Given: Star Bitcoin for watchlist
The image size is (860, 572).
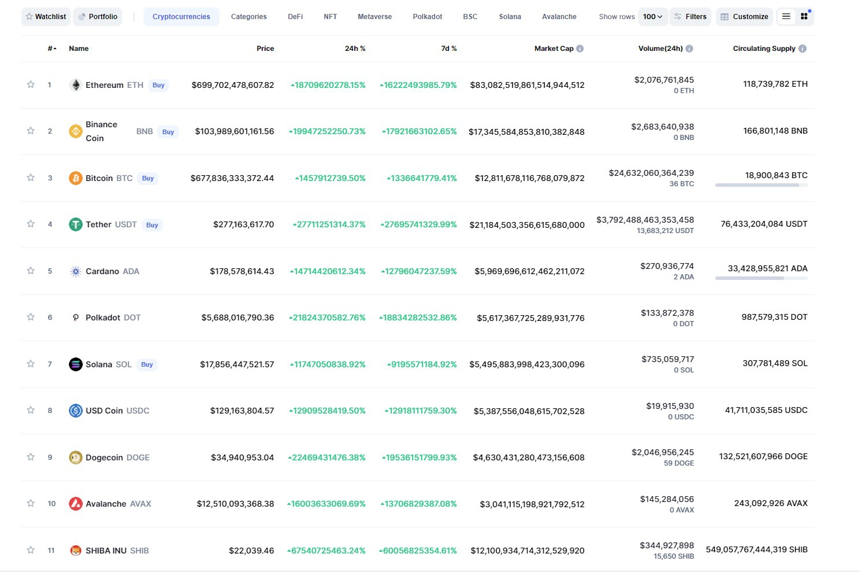Looking at the screenshot, I should click(x=31, y=178).
